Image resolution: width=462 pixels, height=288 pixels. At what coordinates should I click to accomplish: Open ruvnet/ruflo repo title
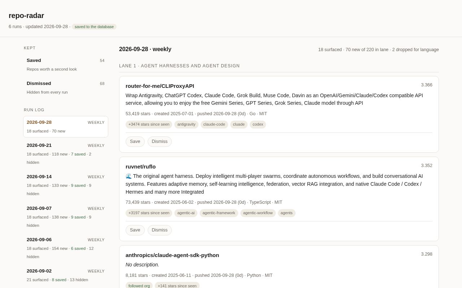(141, 166)
